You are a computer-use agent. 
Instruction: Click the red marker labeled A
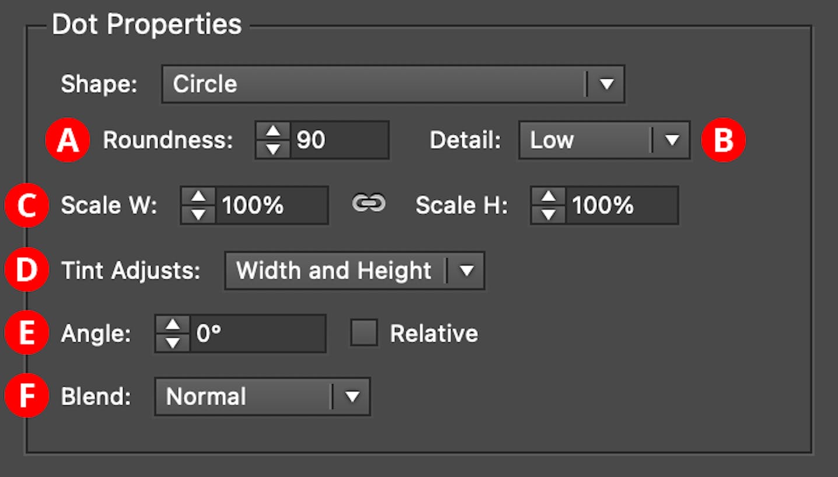[68, 140]
